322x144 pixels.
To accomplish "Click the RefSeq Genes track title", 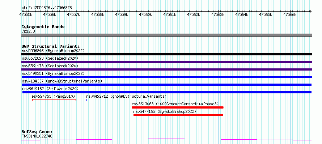I will [x=37, y=132].
